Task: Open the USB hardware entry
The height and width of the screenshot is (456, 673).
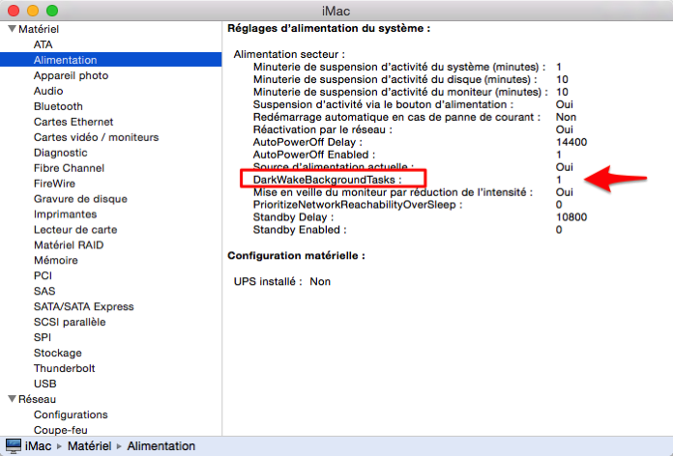Action: 44,384
